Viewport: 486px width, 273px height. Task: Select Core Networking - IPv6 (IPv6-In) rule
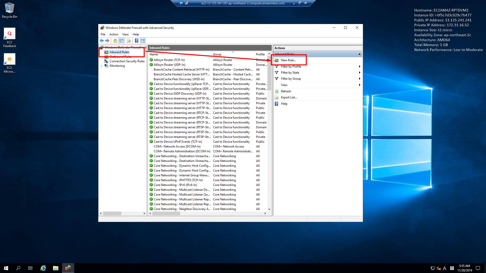point(175,185)
